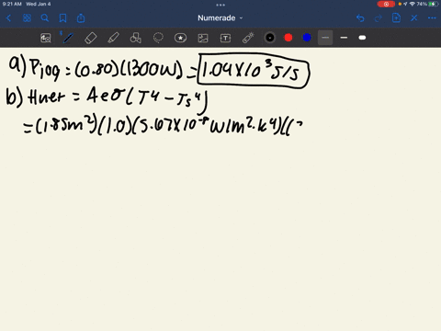This screenshot has width=441, height=331.
Task: Go back using the back arrow
Action: click(x=8, y=18)
